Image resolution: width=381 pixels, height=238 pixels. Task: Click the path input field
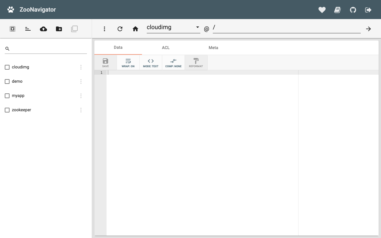pos(287,28)
